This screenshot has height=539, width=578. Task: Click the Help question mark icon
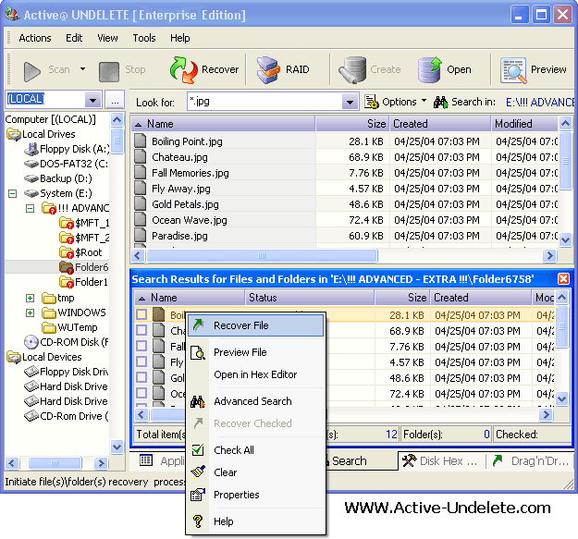click(198, 521)
